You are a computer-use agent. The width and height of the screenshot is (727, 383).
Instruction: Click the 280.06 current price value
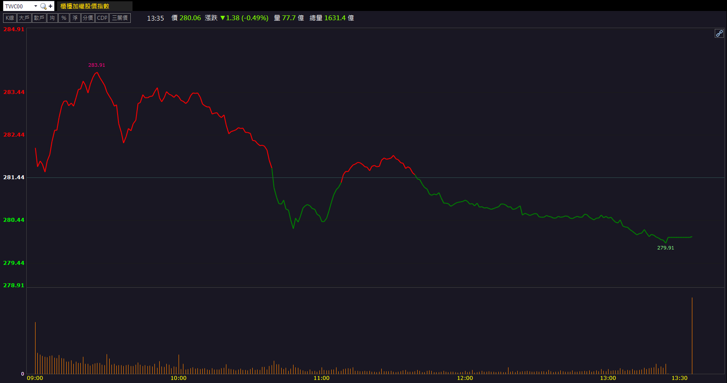pyautogui.click(x=190, y=18)
